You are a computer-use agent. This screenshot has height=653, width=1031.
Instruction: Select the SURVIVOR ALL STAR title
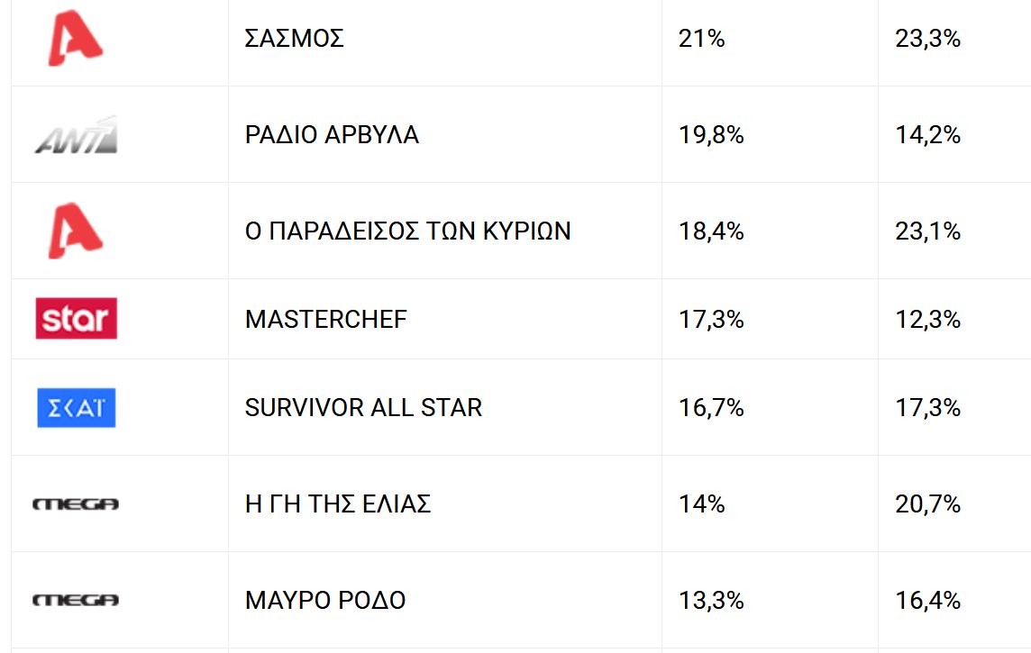(363, 407)
